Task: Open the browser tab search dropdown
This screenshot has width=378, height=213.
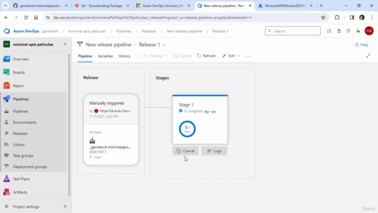Action: tap(5, 5)
